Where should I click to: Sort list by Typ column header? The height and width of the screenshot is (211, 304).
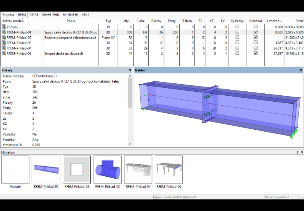tap(108, 21)
